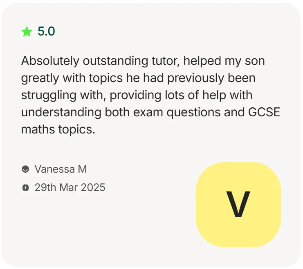
Task: Click the smiley face icon beside Vanessa M
Action: 25,169
